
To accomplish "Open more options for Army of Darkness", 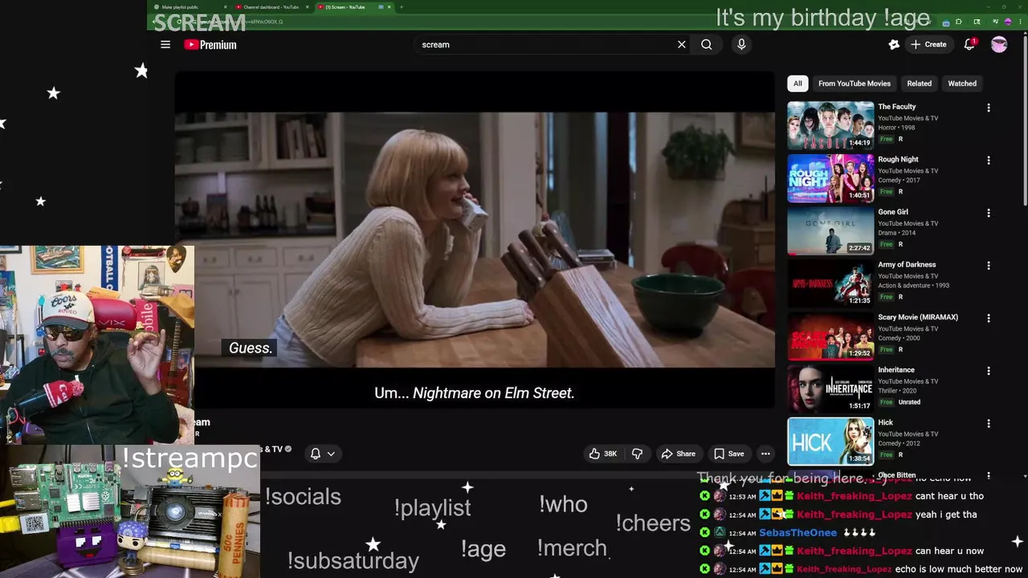I will point(989,266).
